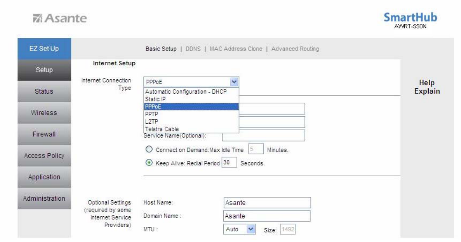Image resolution: width=461 pixels, height=242 pixels.
Task: Click the Service Name input field
Action: 263,135
